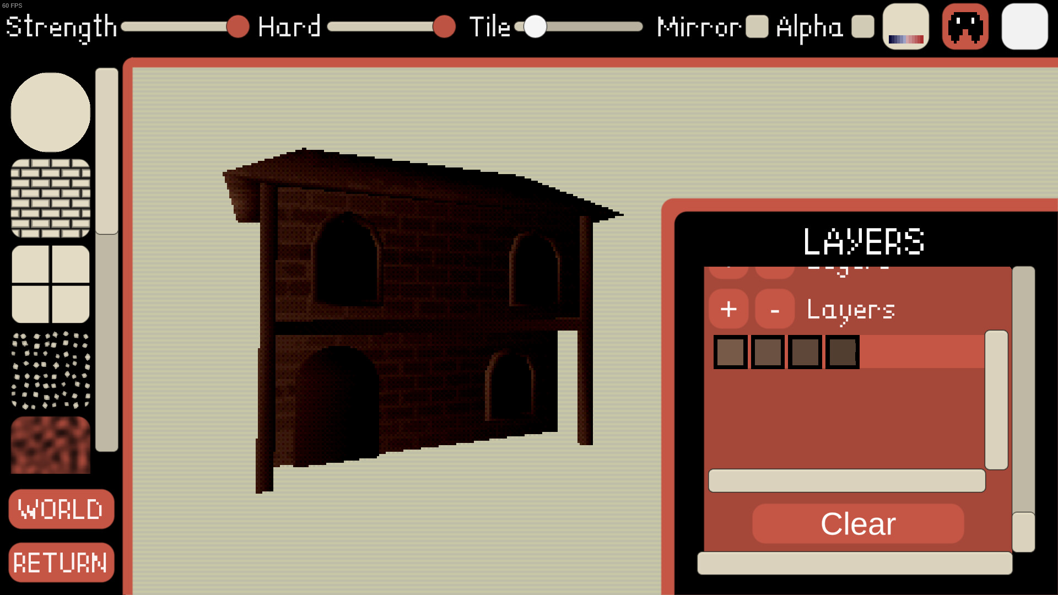The height and width of the screenshot is (595, 1058).
Task: Toggle the Mirror checkbox on
Action: [759, 27]
